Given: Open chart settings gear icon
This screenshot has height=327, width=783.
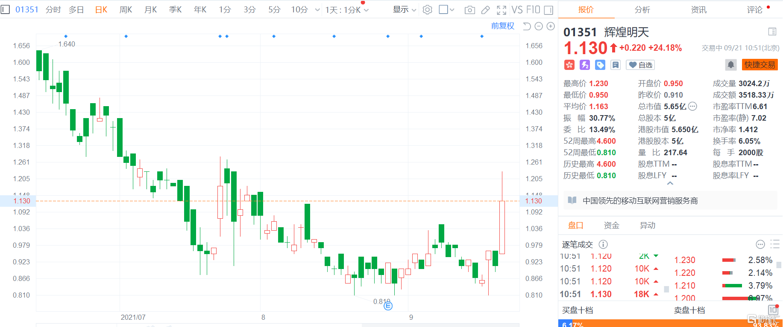Looking at the screenshot, I should [x=427, y=10].
